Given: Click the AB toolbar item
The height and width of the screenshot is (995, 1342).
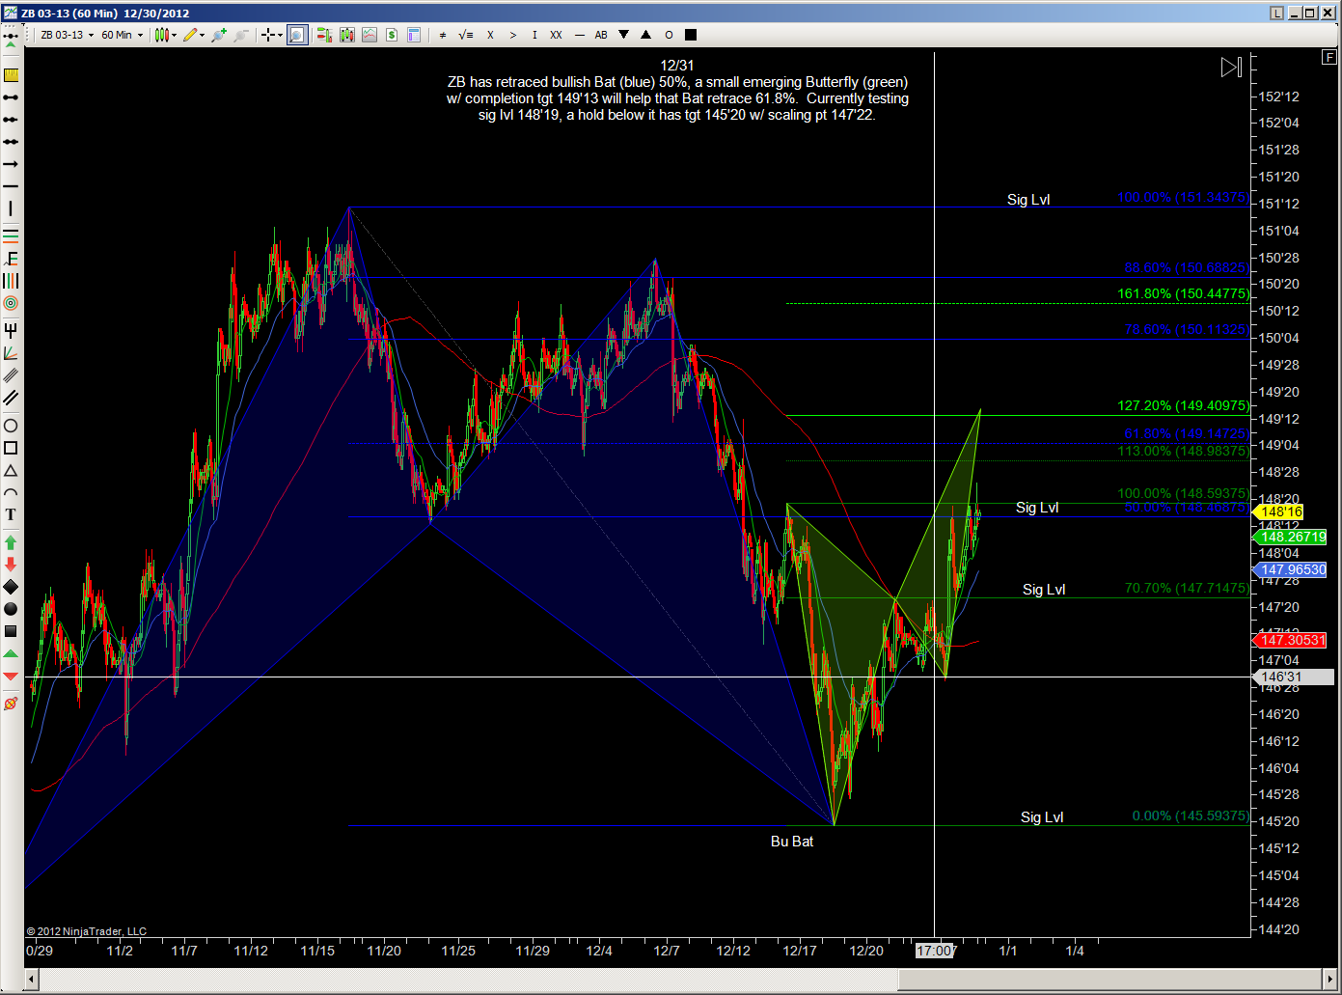Looking at the screenshot, I should [x=601, y=35].
